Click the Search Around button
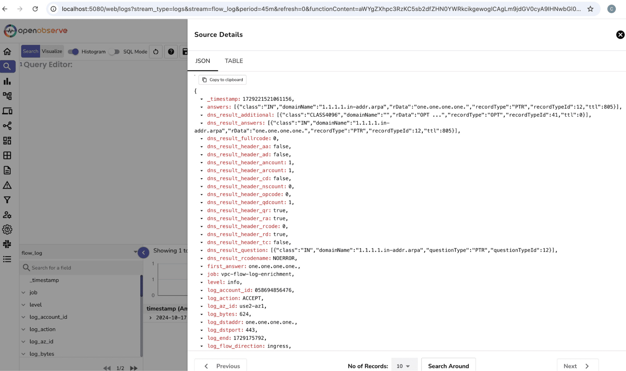The image size is (626, 371). [448, 366]
